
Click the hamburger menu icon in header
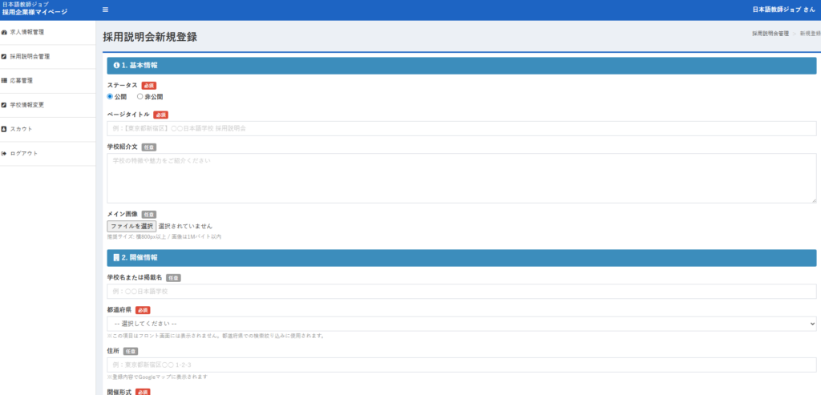click(x=106, y=10)
